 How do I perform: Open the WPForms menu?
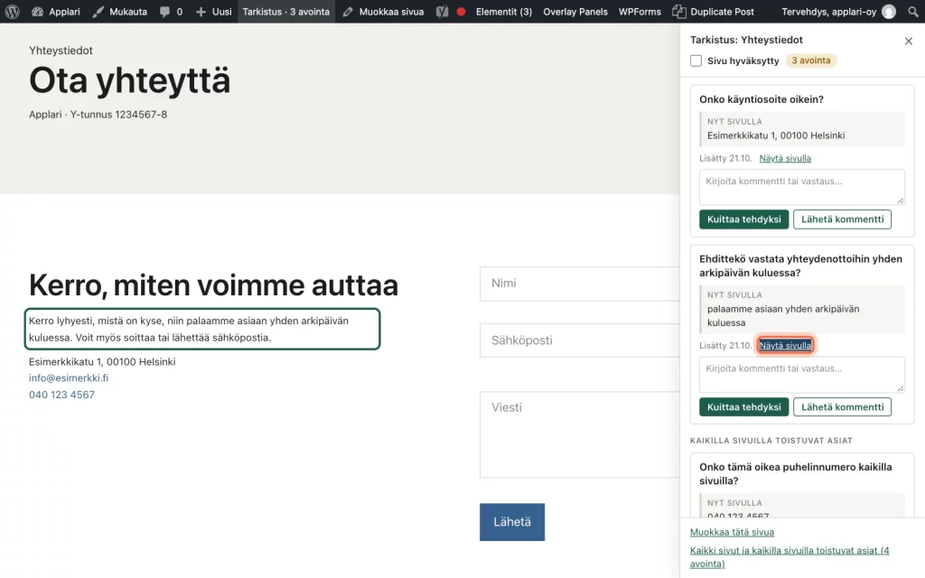(640, 11)
